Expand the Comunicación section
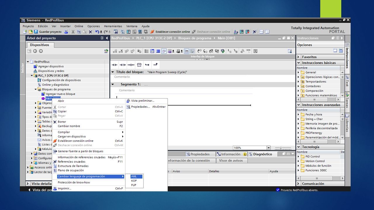Image resolution: width=374 pixels, height=210 pixels. [x=299, y=184]
